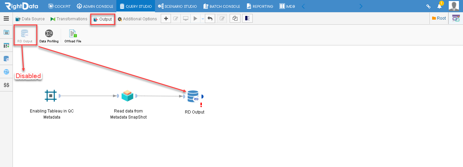Image resolution: width=463 pixels, height=167 pixels.
Task: Click the copy pages toolbar button
Action: [235, 19]
